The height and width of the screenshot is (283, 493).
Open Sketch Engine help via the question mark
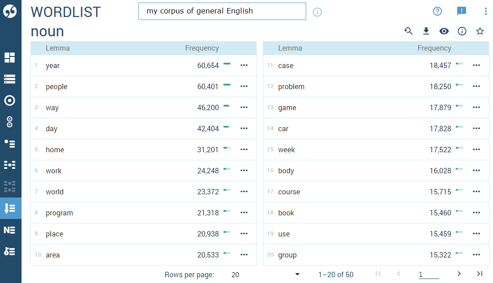[437, 11]
